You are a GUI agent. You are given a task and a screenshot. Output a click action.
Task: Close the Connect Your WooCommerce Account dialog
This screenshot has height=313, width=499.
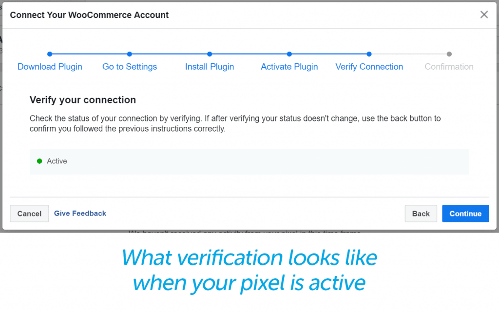pyautogui.click(x=484, y=14)
